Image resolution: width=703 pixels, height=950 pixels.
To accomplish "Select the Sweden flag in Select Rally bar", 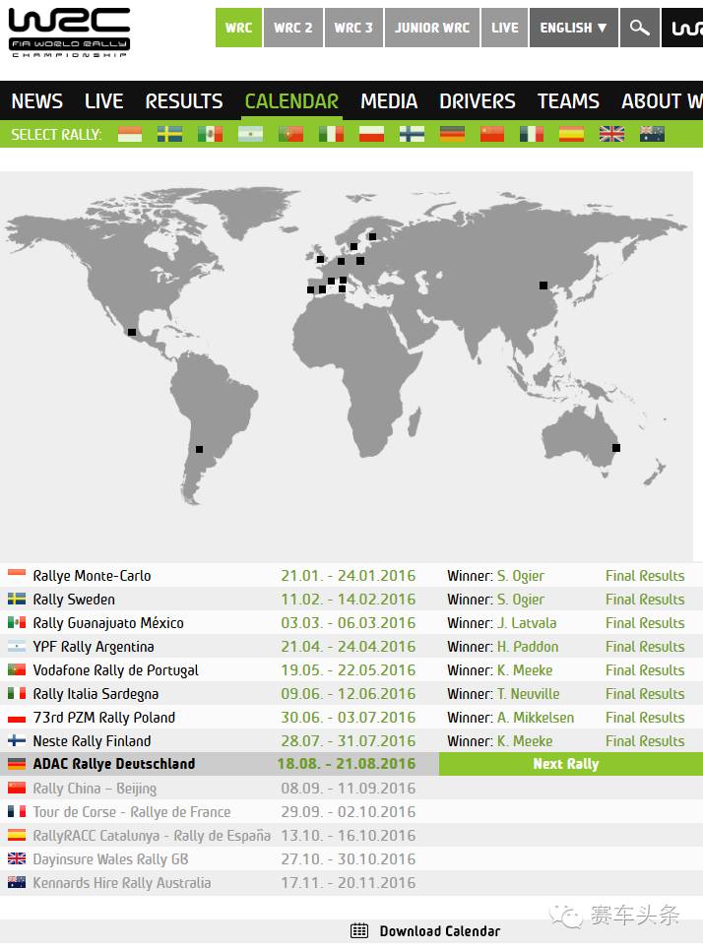I will point(169,134).
